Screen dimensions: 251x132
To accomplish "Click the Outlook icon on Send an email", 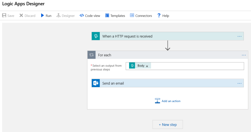I will [x=96, y=83].
